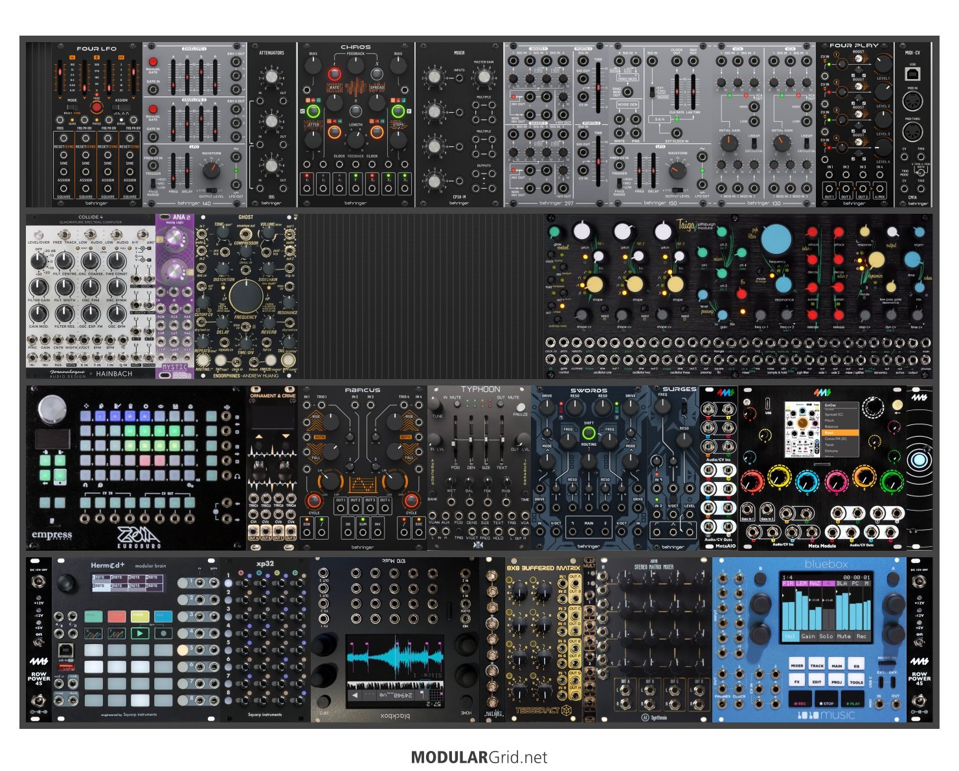The height and width of the screenshot is (771, 959).
Task: Click the red manual gate button on Envelope 1
Action: [x=153, y=62]
